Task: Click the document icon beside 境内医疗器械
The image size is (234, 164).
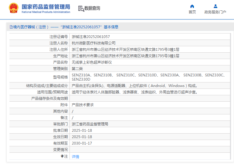Action: (11, 27)
